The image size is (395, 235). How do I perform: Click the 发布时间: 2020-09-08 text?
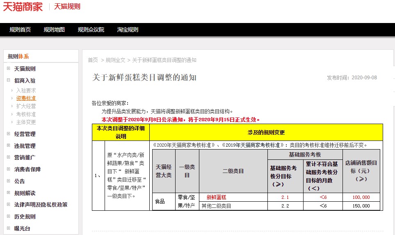click(352, 78)
